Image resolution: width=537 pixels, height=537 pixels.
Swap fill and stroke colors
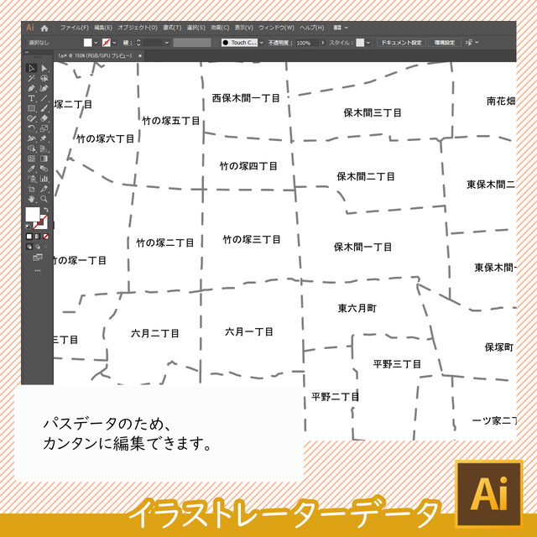click(x=46, y=210)
